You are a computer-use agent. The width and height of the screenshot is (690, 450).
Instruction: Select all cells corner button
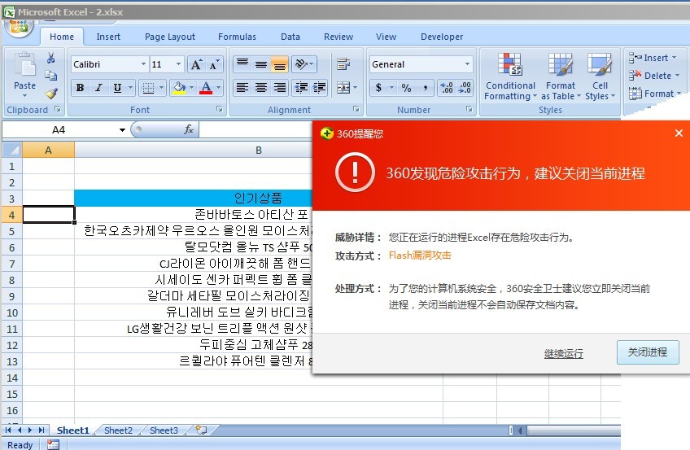point(12,150)
